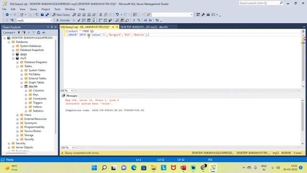Open the Connect dropdown in Object Explorer

(9, 33)
